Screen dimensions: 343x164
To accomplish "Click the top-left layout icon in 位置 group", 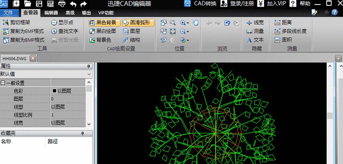I will 164,23.
